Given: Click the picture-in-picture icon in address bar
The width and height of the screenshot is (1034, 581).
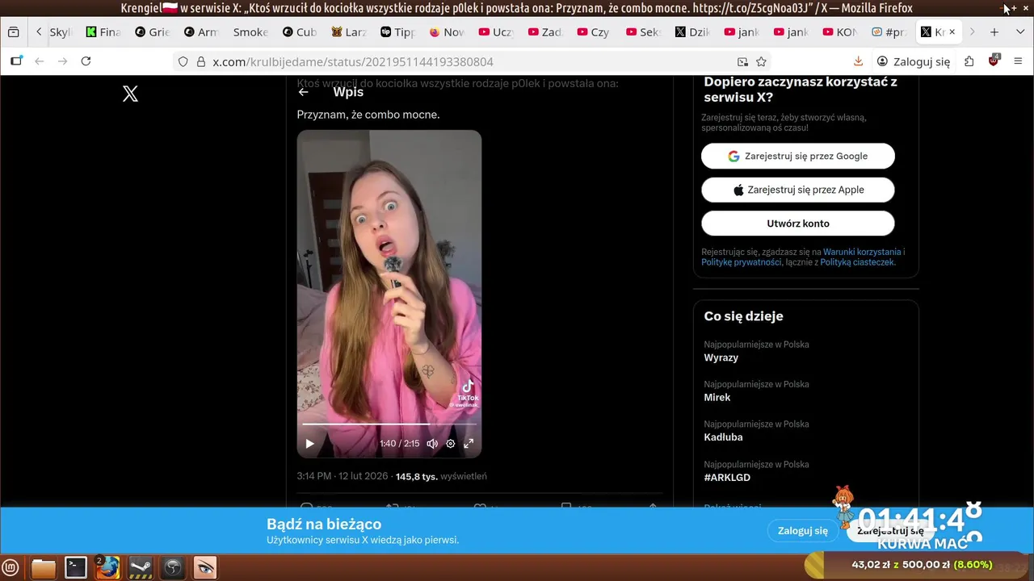Looking at the screenshot, I should 742,61.
